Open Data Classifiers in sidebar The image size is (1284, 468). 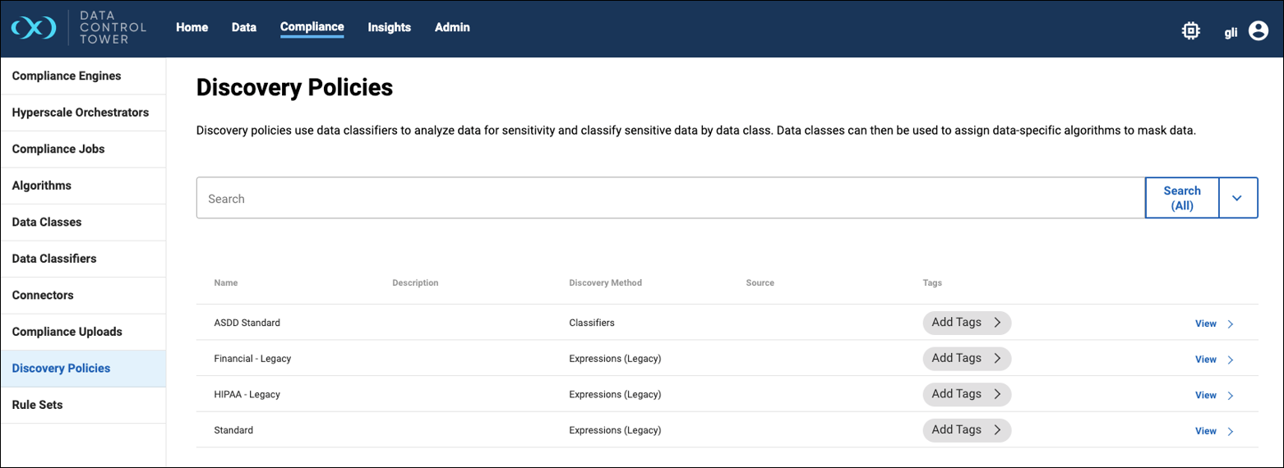54,259
